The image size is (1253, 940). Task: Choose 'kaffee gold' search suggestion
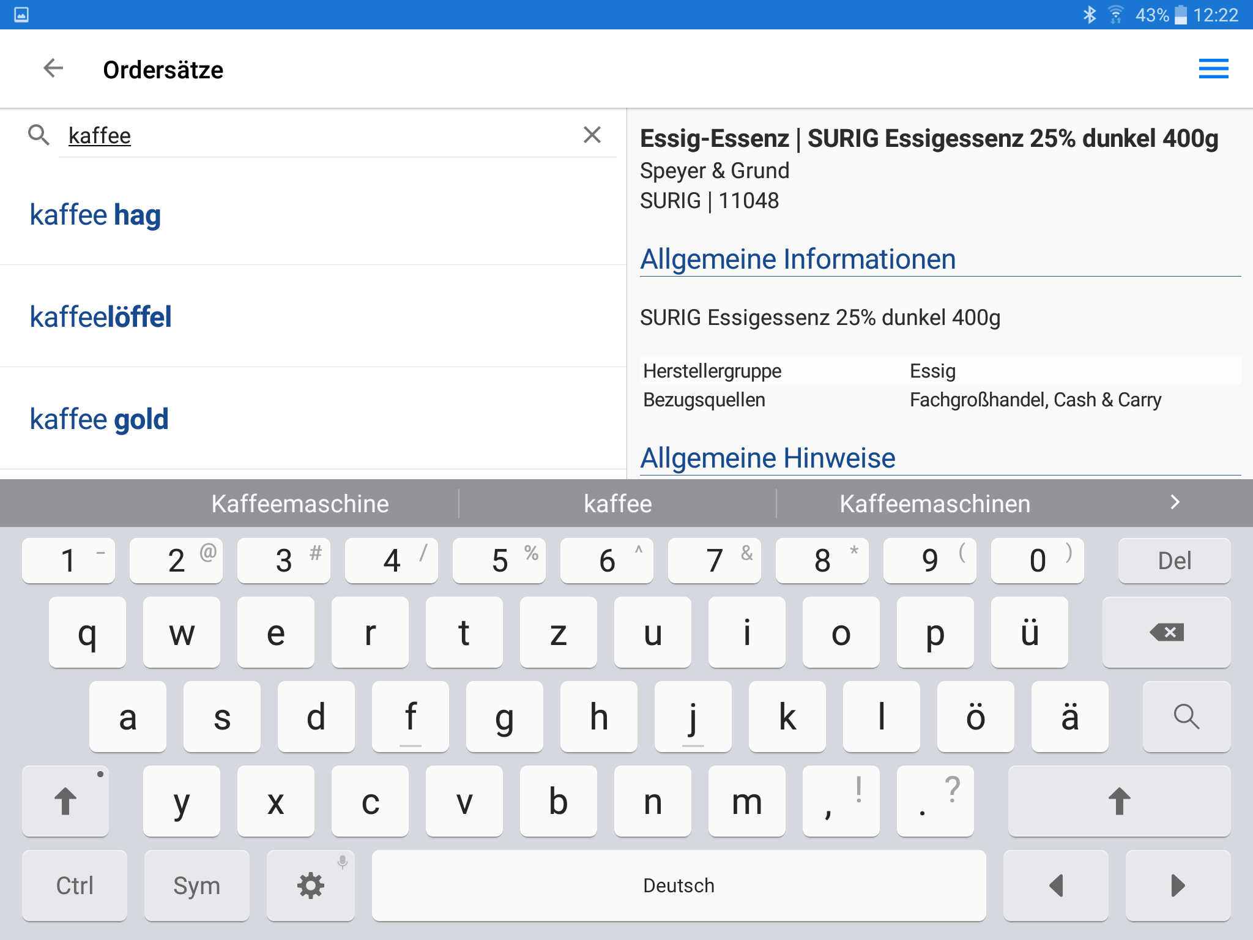99,419
